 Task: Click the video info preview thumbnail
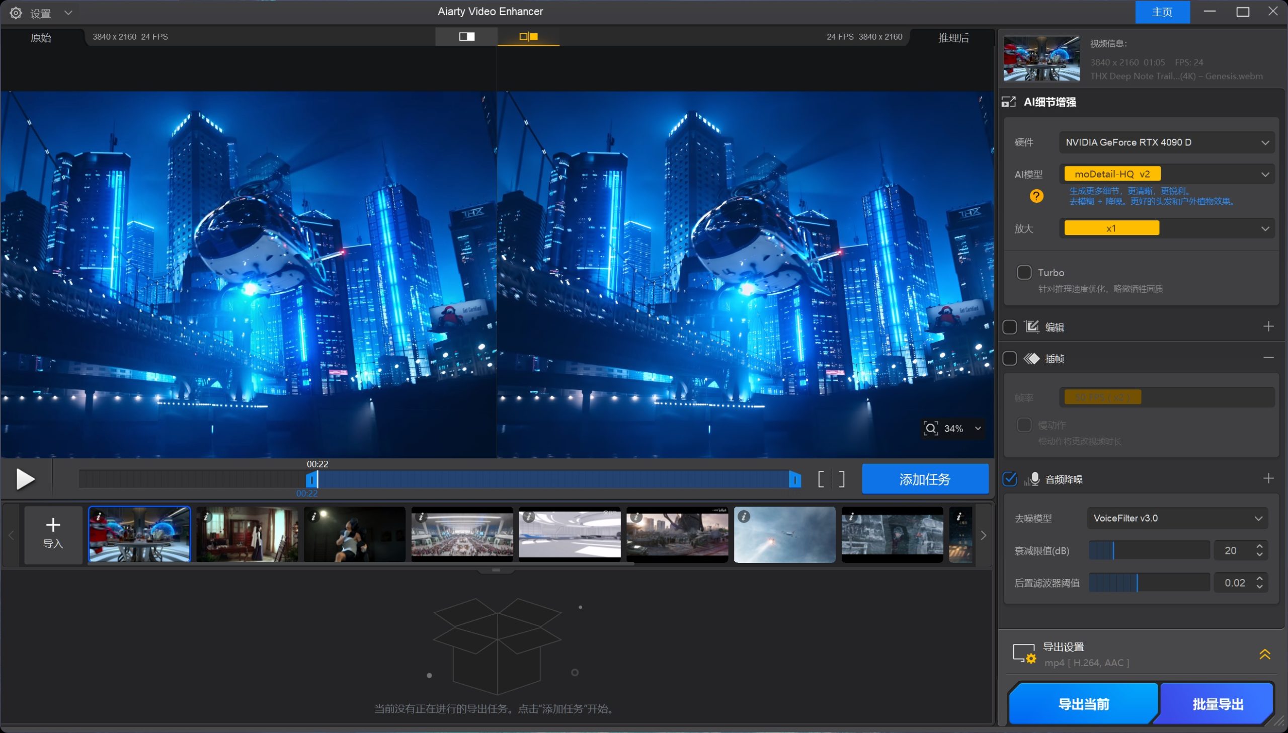[1041, 58]
